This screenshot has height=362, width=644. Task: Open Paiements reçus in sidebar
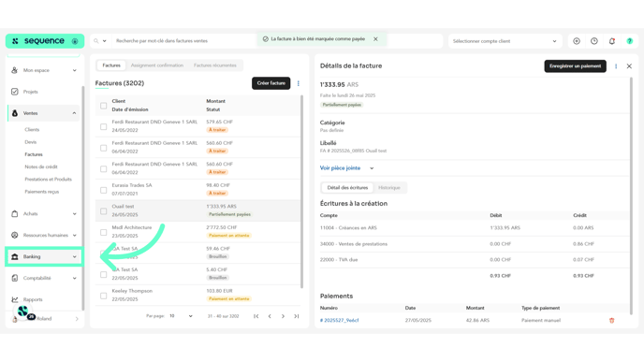point(41,192)
